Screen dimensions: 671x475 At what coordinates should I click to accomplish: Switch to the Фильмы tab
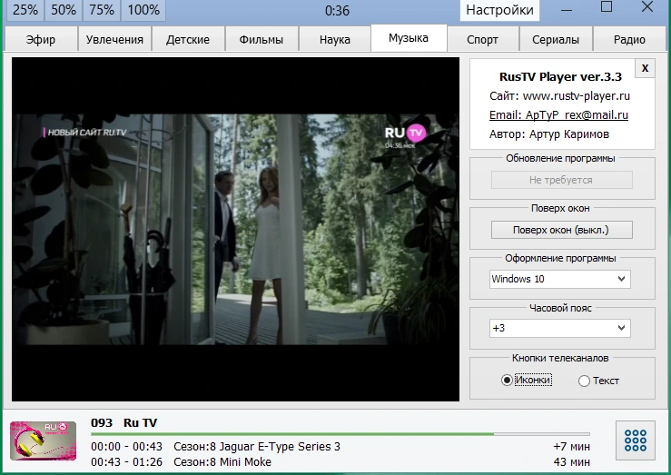pyautogui.click(x=261, y=39)
